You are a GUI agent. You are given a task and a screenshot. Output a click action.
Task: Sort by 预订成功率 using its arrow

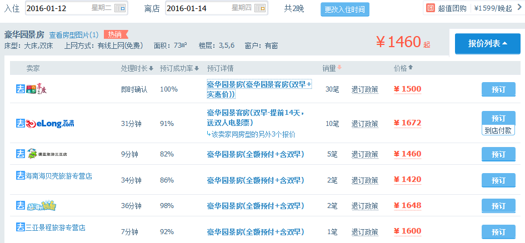point(197,68)
